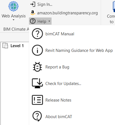The width and height of the screenshot is (115, 125).
Task: Expand the Web Analysis dropdown arrow
Action: [13, 20]
